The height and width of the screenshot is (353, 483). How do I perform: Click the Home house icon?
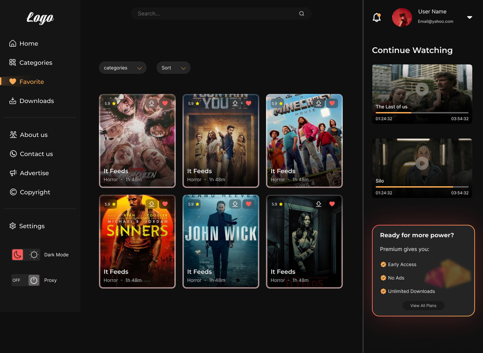pos(13,43)
